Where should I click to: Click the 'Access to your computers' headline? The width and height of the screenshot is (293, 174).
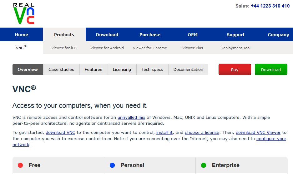80,106
